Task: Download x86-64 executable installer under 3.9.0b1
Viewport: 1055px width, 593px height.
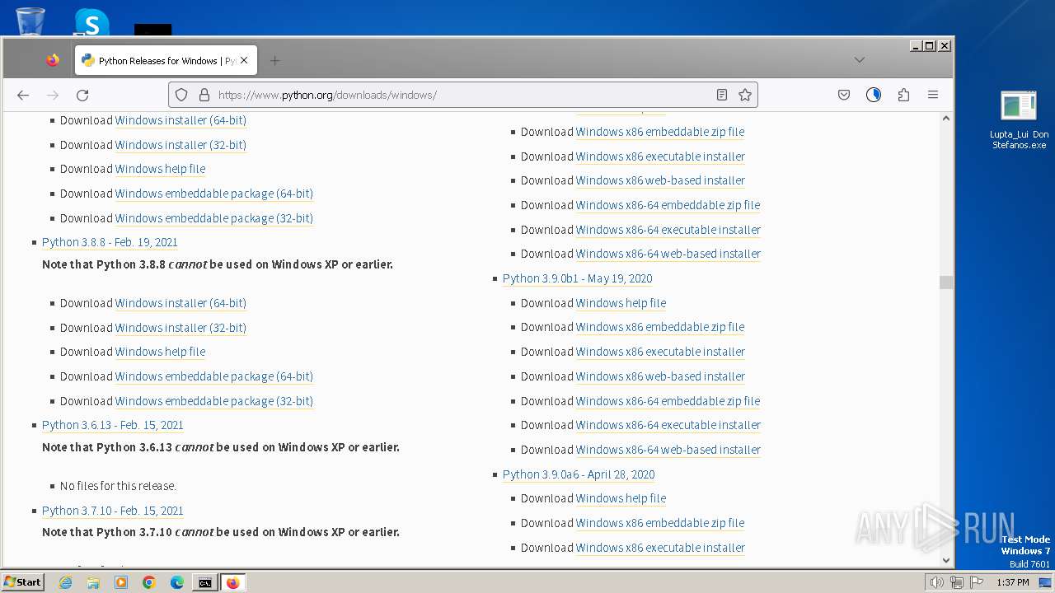Action: coord(668,425)
